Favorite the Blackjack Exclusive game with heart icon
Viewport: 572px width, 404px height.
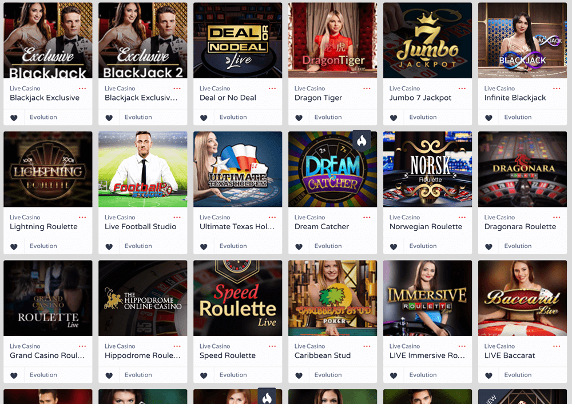pos(14,118)
